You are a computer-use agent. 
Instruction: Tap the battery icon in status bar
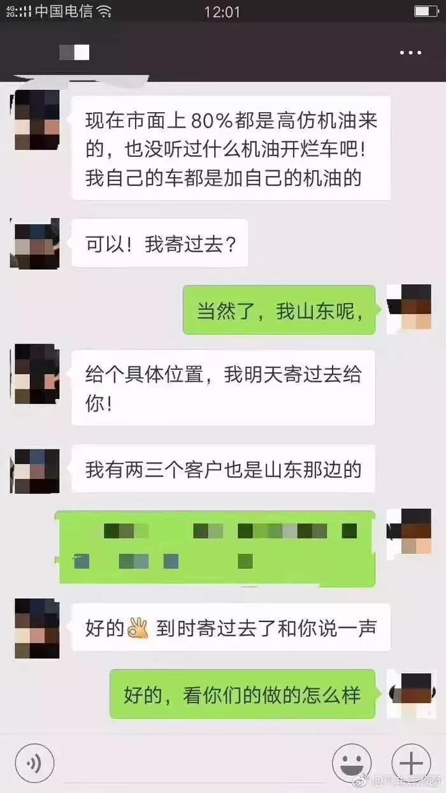[426, 11]
